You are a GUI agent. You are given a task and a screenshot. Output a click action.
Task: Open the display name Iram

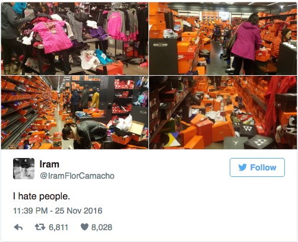(x=49, y=164)
